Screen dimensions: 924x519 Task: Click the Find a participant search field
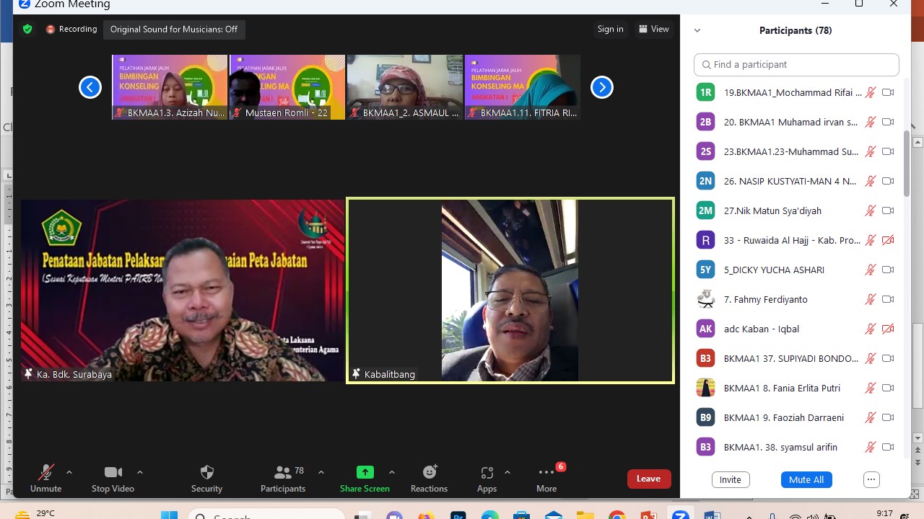tap(796, 65)
